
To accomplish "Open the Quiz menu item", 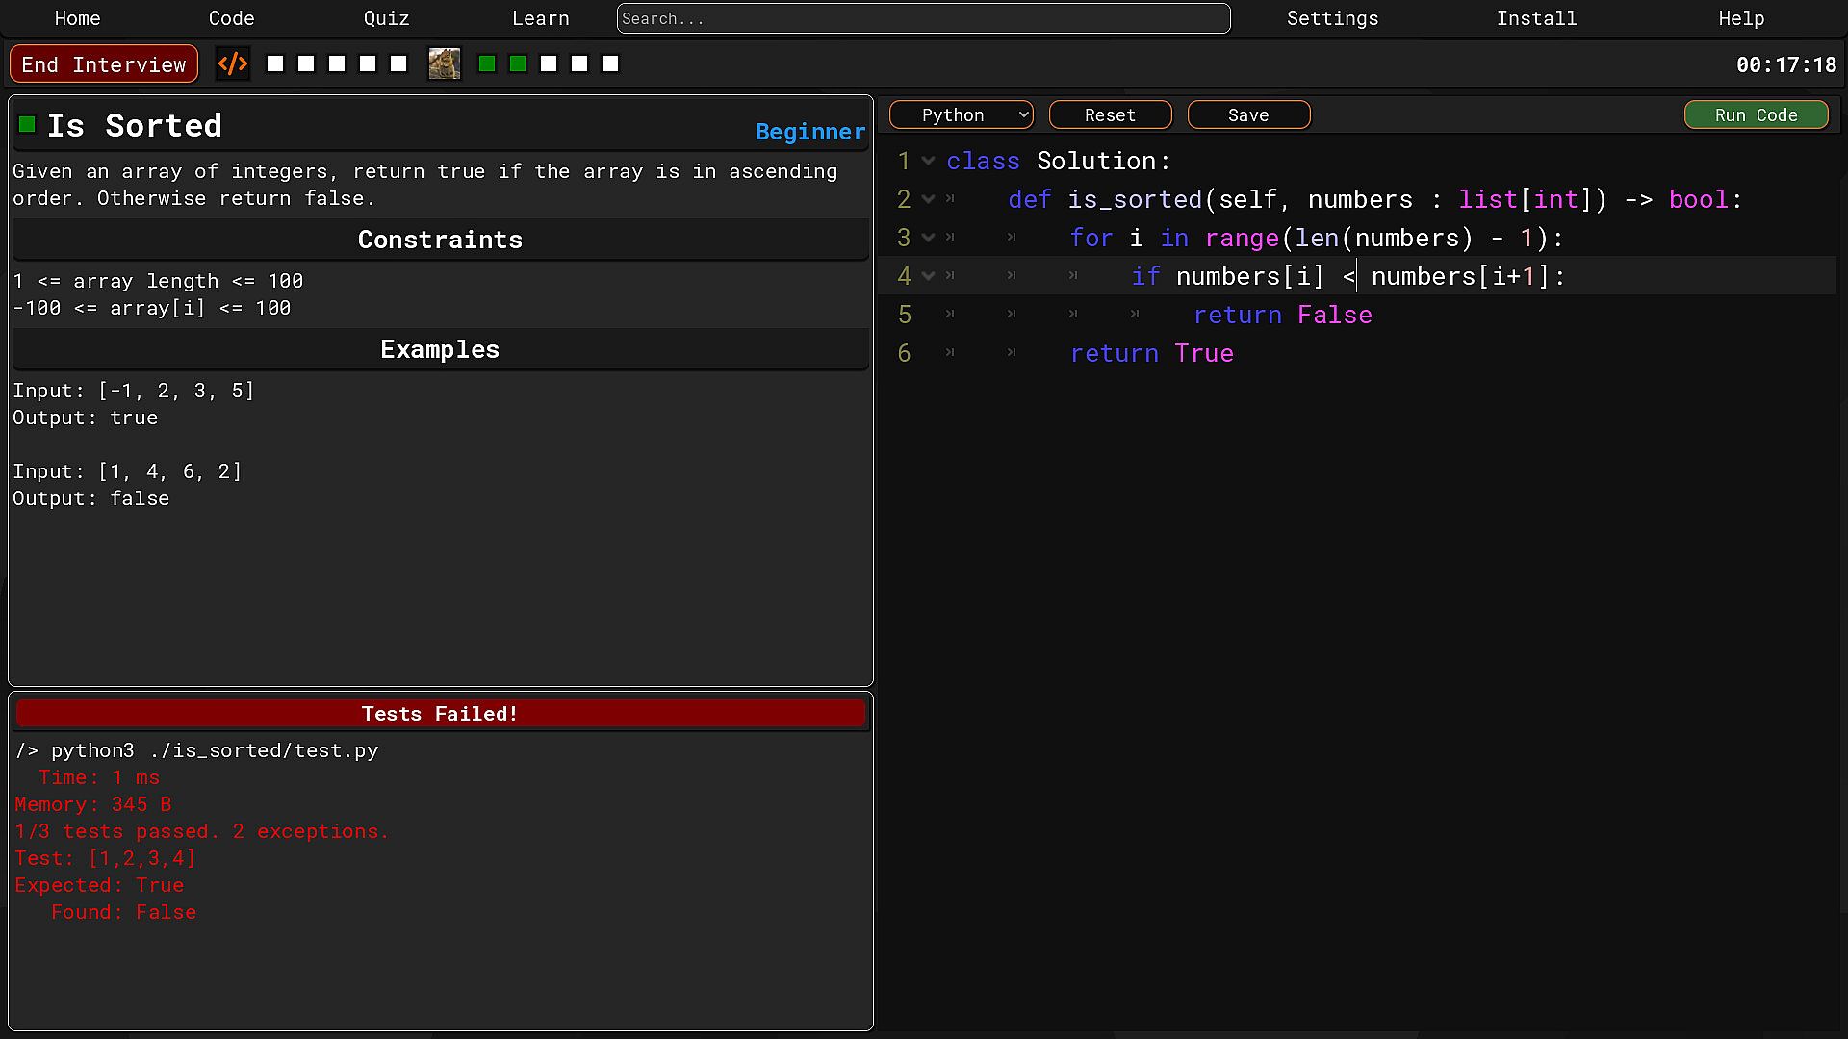I will [386, 18].
